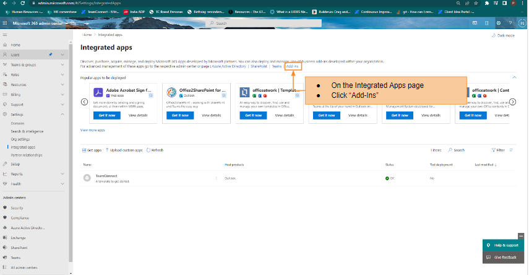Open the mobile app icon in header
The image size is (529, 275).
486,23
